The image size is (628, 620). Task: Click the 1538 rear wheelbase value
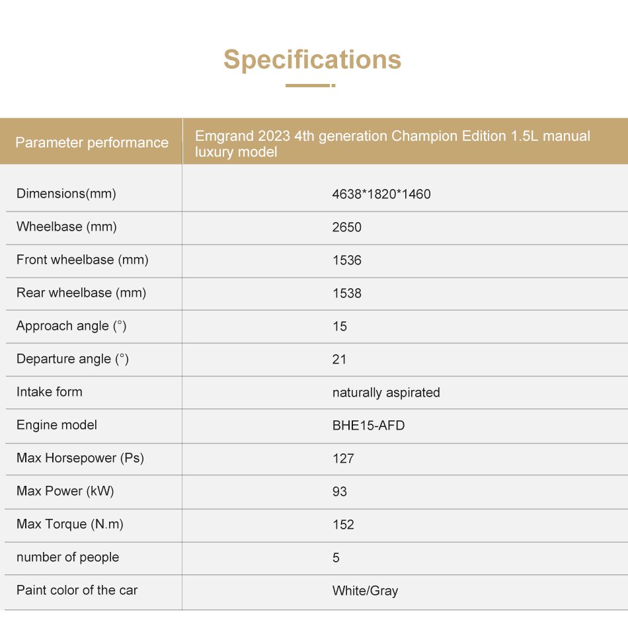[347, 293]
